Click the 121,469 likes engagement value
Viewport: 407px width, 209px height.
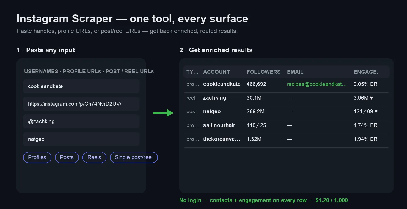click(365, 111)
